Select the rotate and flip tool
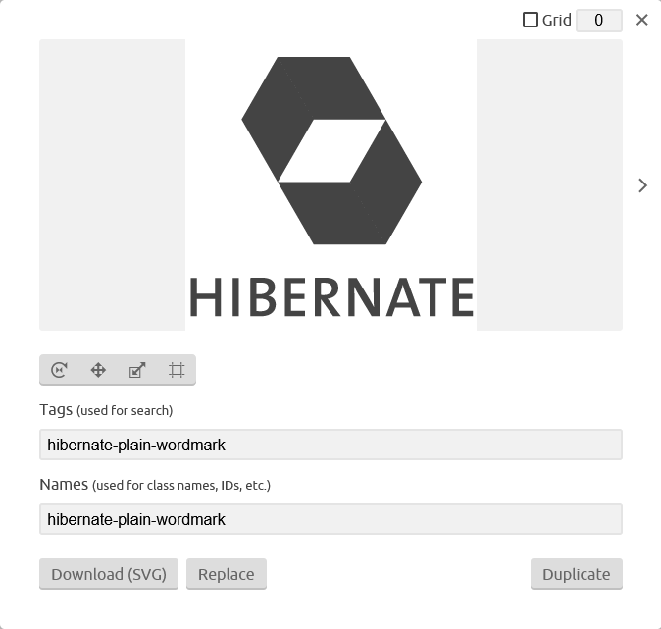Viewport: 661px width, 629px height. click(59, 370)
